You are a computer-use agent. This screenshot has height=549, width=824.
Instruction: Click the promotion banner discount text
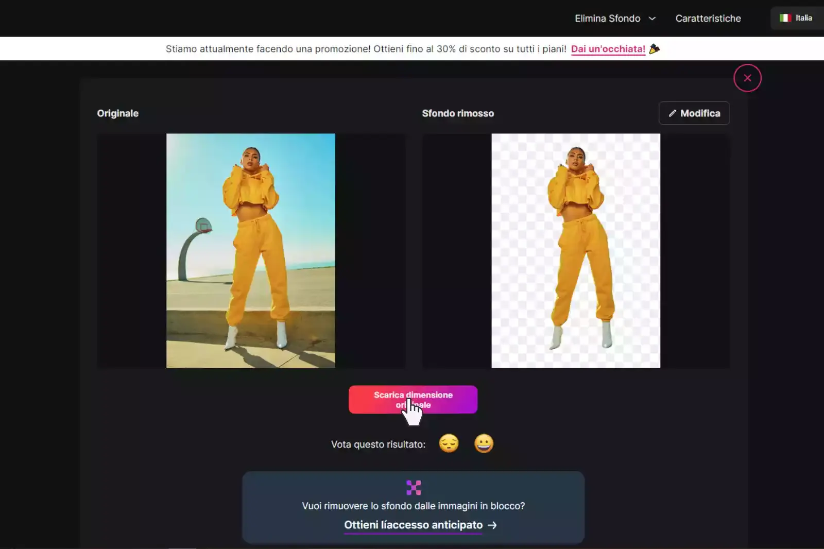(x=366, y=49)
